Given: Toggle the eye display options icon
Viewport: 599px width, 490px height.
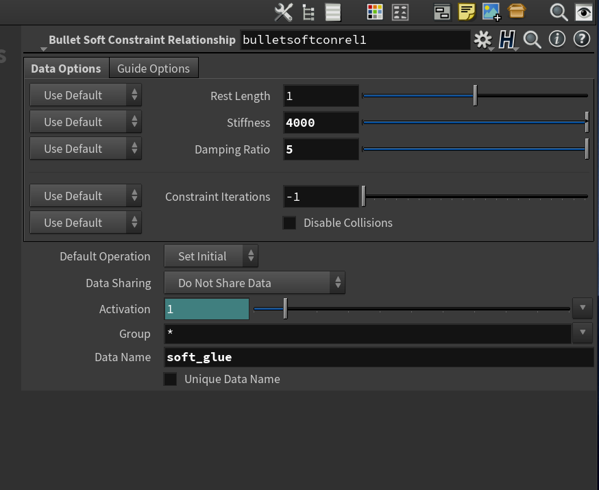Looking at the screenshot, I should click(583, 12).
